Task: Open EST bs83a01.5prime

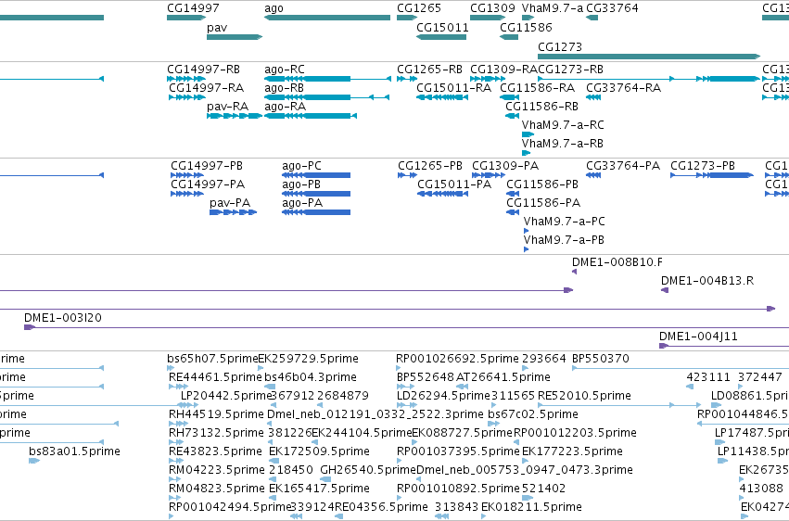Action: [x=74, y=451]
